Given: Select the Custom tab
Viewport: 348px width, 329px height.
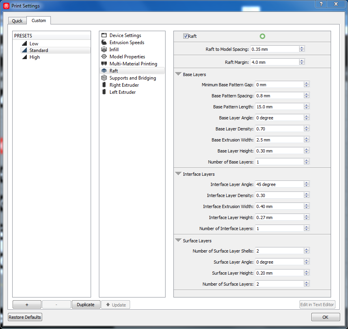Looking at the screenshot, I should click(39, 20).
